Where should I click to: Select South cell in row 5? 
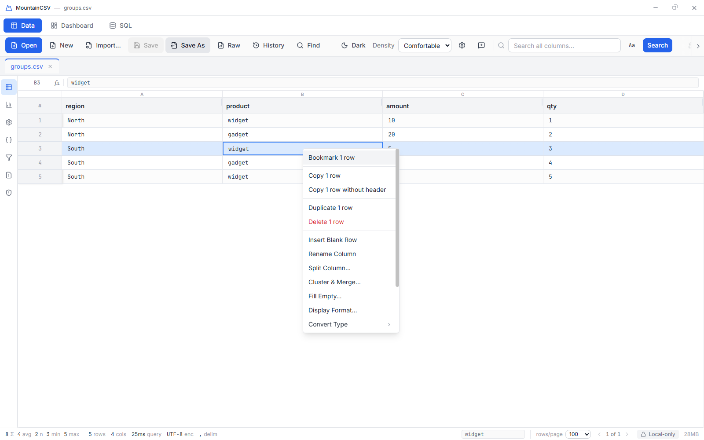pos(142,177)
